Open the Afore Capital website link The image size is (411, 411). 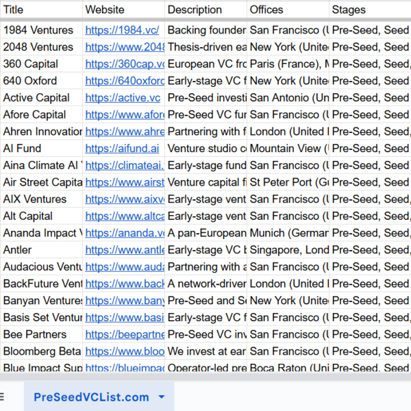pos(125,114)
